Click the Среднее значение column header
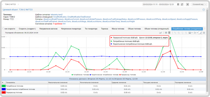Image resolution: width=210 pixels, height=97 pixels. tap(127, 83)
